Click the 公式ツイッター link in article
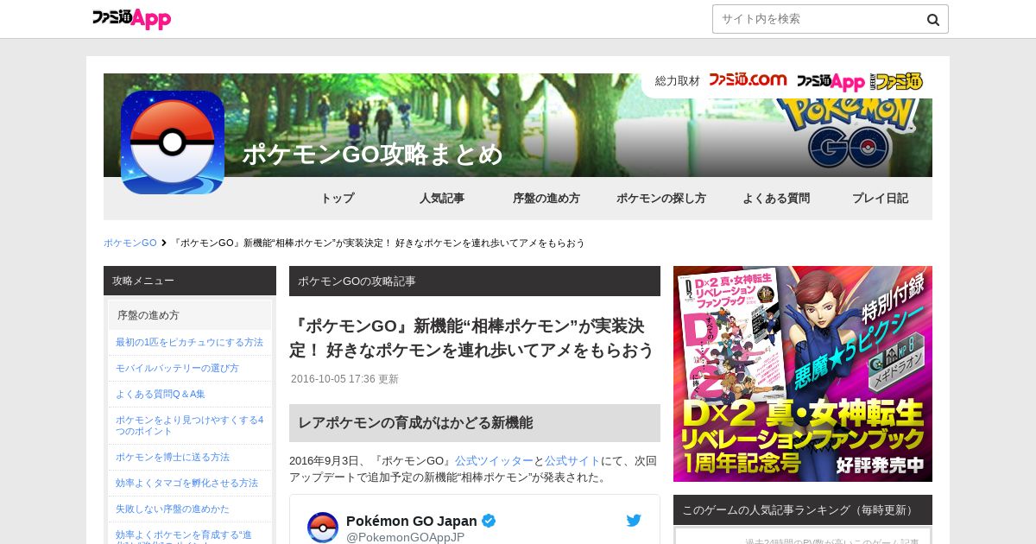 [x=494, y=461]
